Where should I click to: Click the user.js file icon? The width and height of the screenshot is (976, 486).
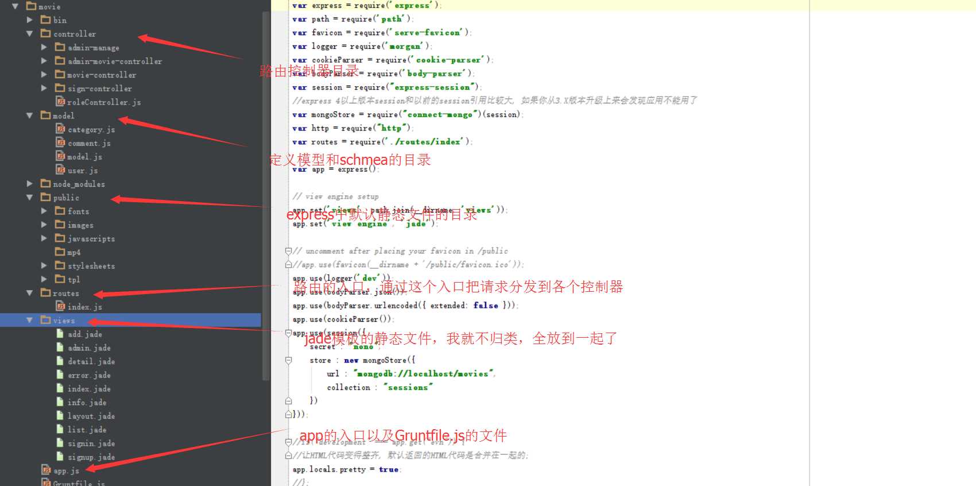[x=60, y=169]
